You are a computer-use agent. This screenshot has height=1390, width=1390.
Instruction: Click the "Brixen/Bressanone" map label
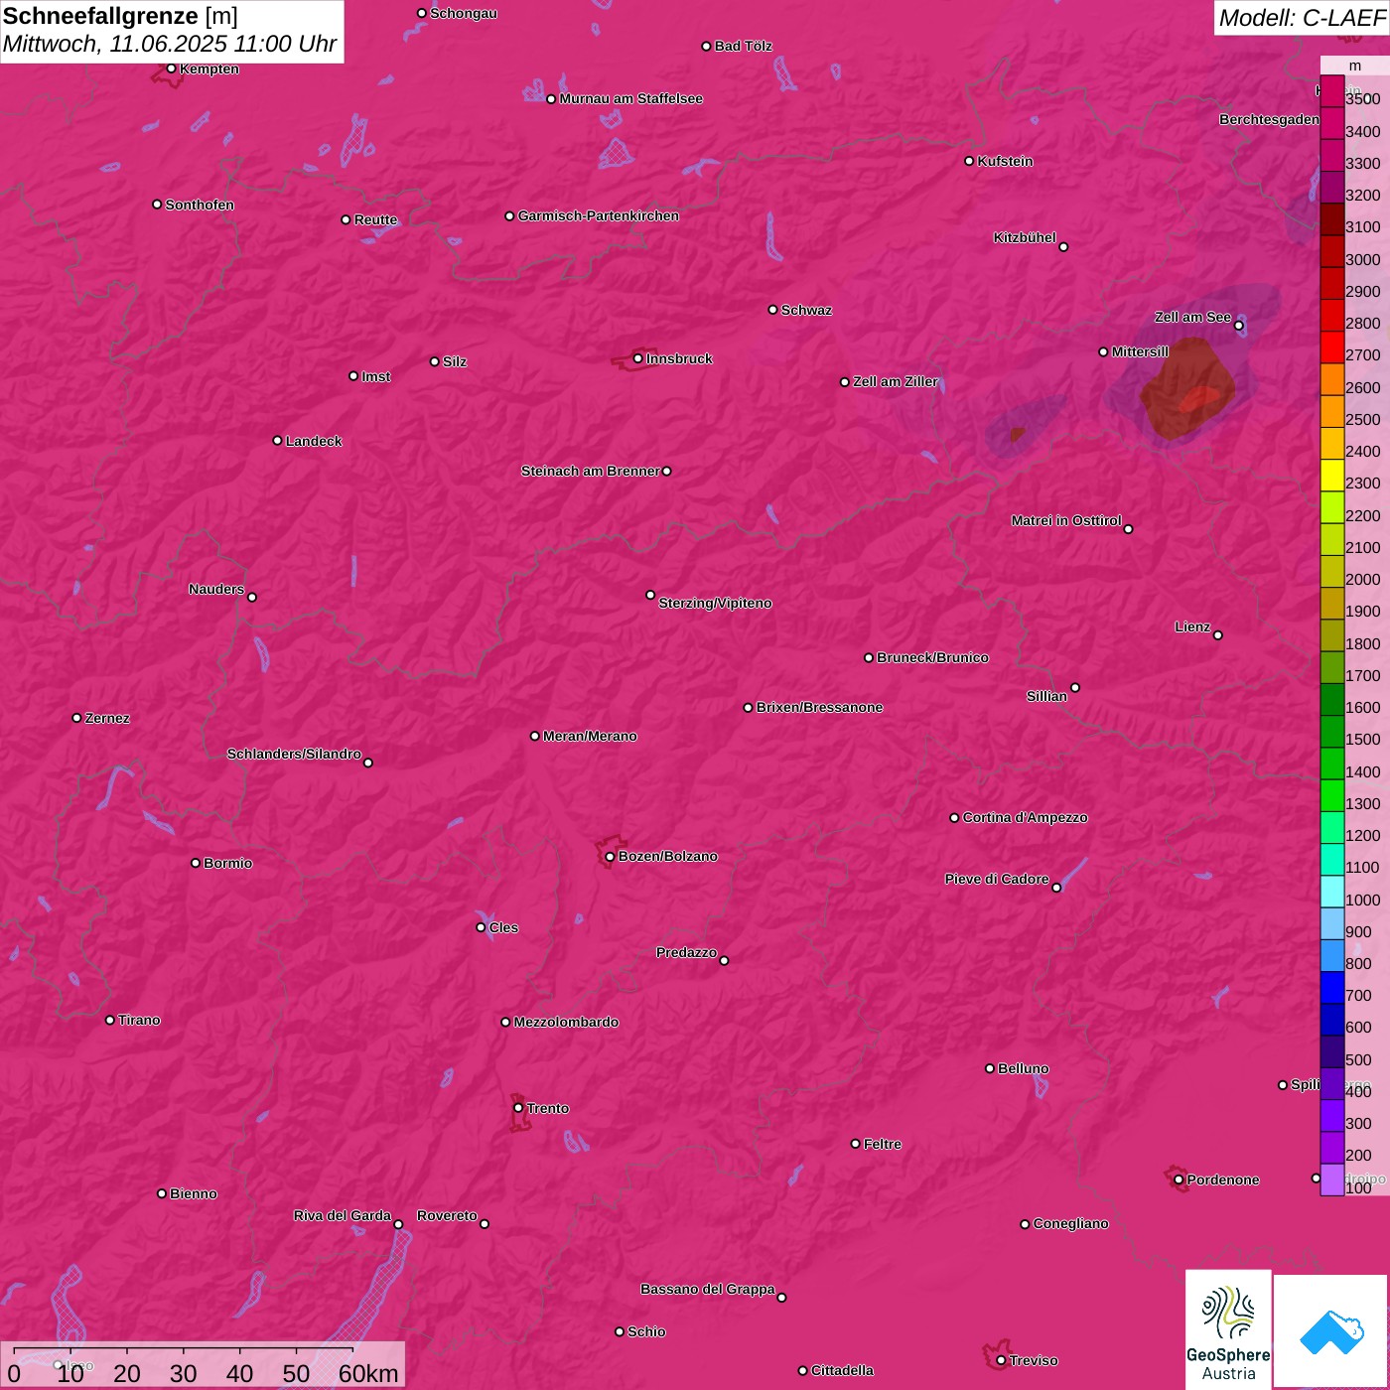click(819, 707)
